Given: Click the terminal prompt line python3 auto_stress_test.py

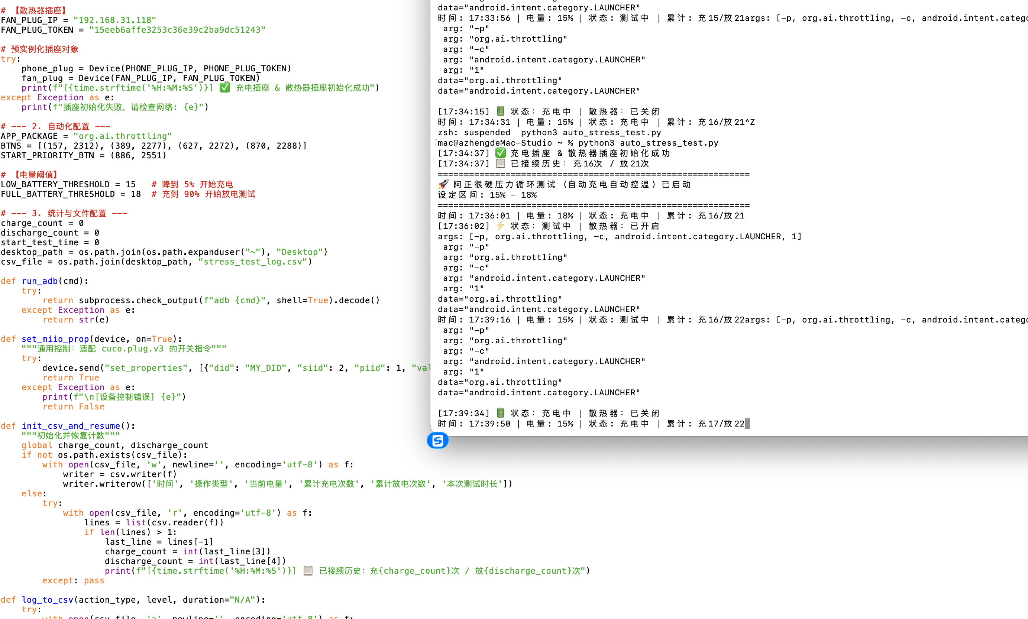Looking at the screenshot, I should [x=647, y=143].
